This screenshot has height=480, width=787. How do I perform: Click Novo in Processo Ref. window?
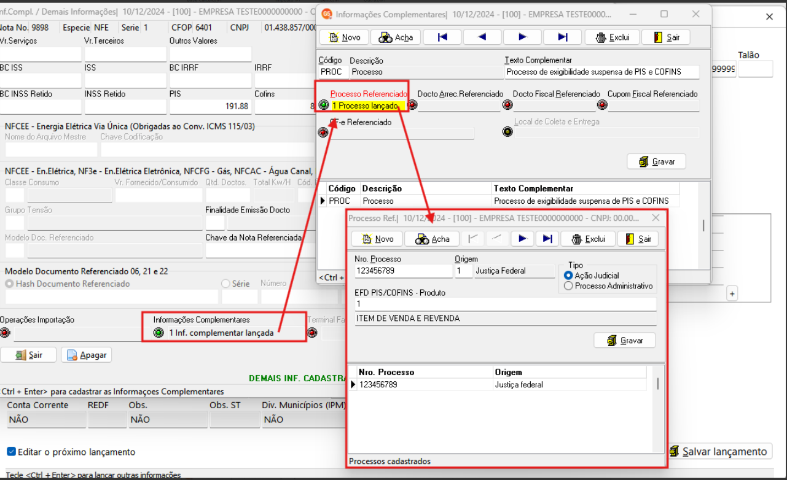coord(377,239)
